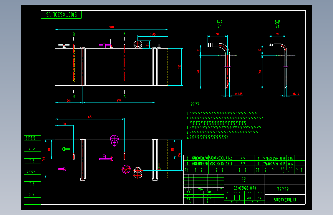Select the 320 height dimension beside the side view
Viewport: 333px width, 215px height.
tap(179, 67)
